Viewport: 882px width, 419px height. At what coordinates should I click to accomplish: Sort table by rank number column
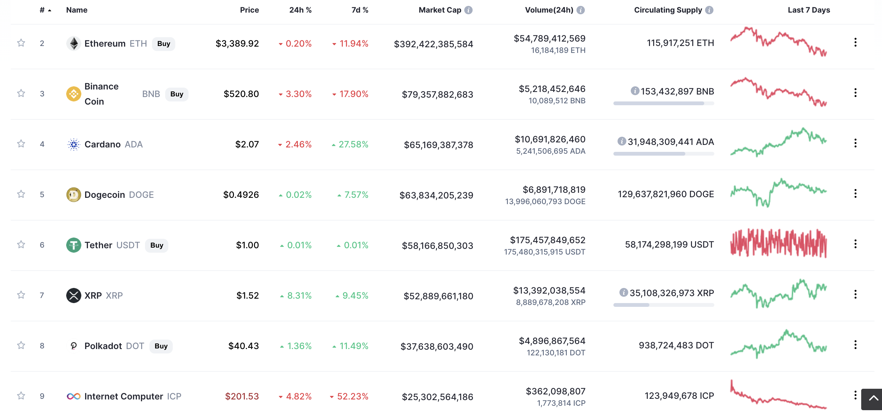(45, 10)
